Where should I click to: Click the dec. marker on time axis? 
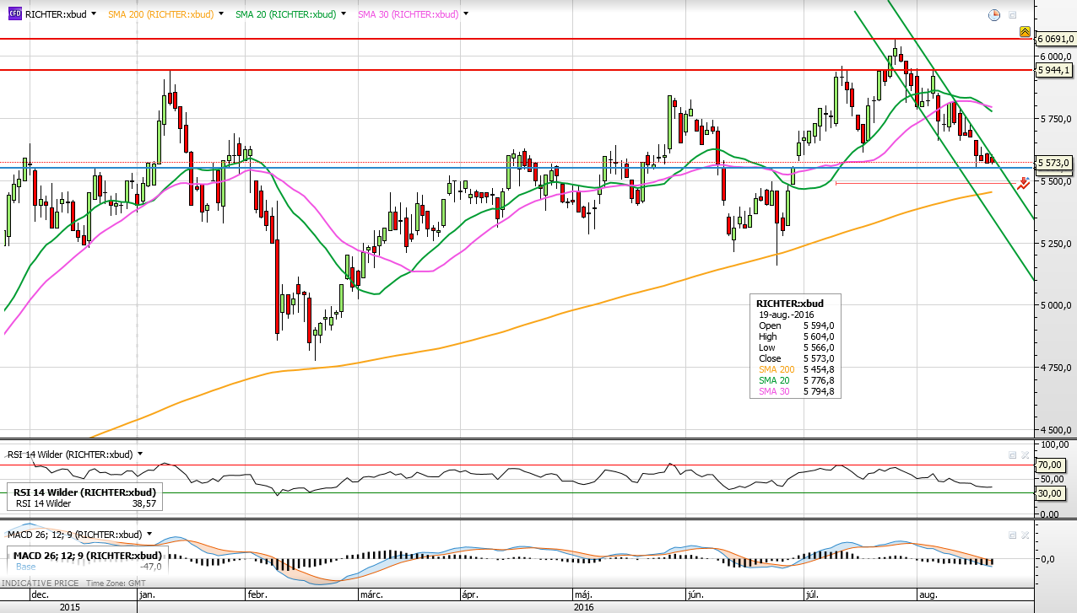tap(40, 594)
